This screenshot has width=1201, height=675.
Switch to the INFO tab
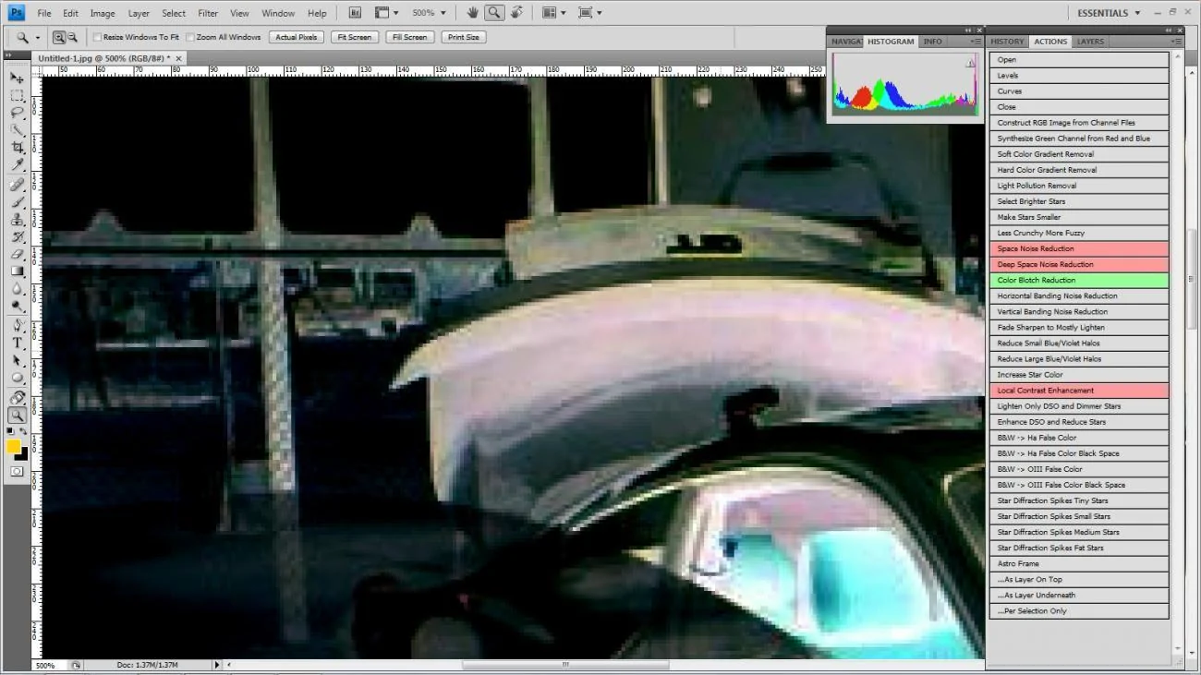933,42
